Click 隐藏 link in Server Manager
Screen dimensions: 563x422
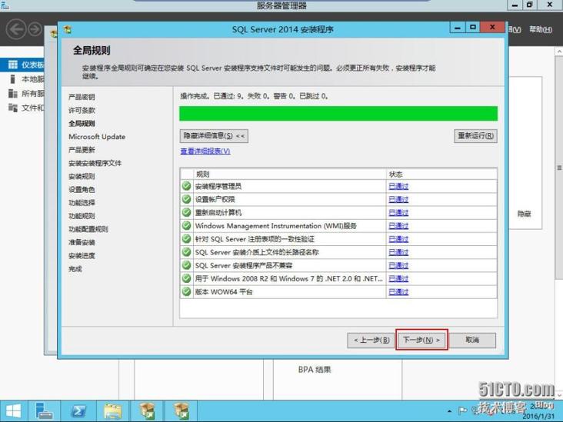coord(524,214)
